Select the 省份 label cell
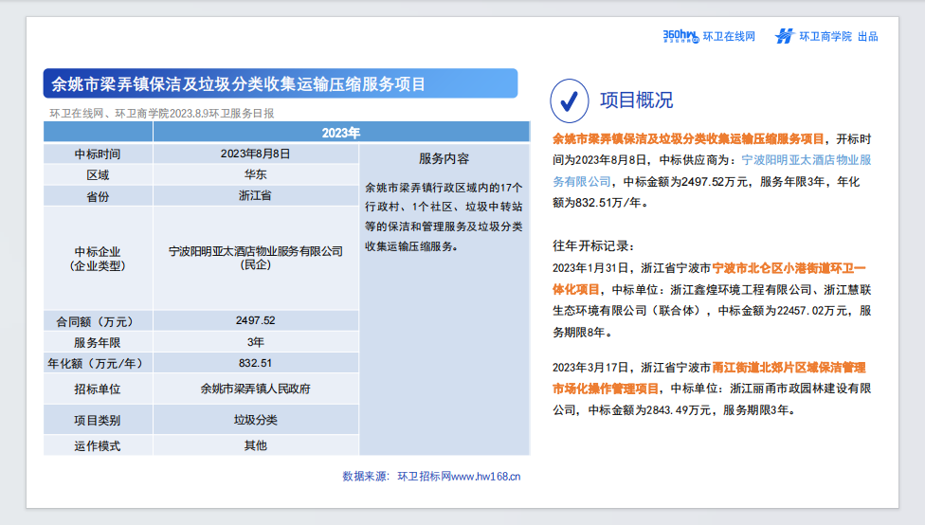The image size is (925, 525). (x=98, y=196)
